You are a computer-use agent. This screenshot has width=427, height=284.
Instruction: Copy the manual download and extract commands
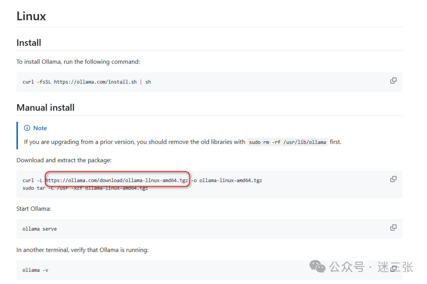pyautogui.click(x=393, y=179)
